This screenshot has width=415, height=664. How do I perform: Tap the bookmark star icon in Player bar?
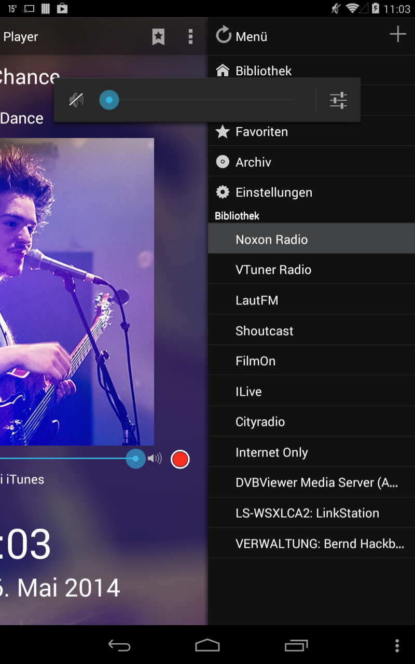(158, 37)
